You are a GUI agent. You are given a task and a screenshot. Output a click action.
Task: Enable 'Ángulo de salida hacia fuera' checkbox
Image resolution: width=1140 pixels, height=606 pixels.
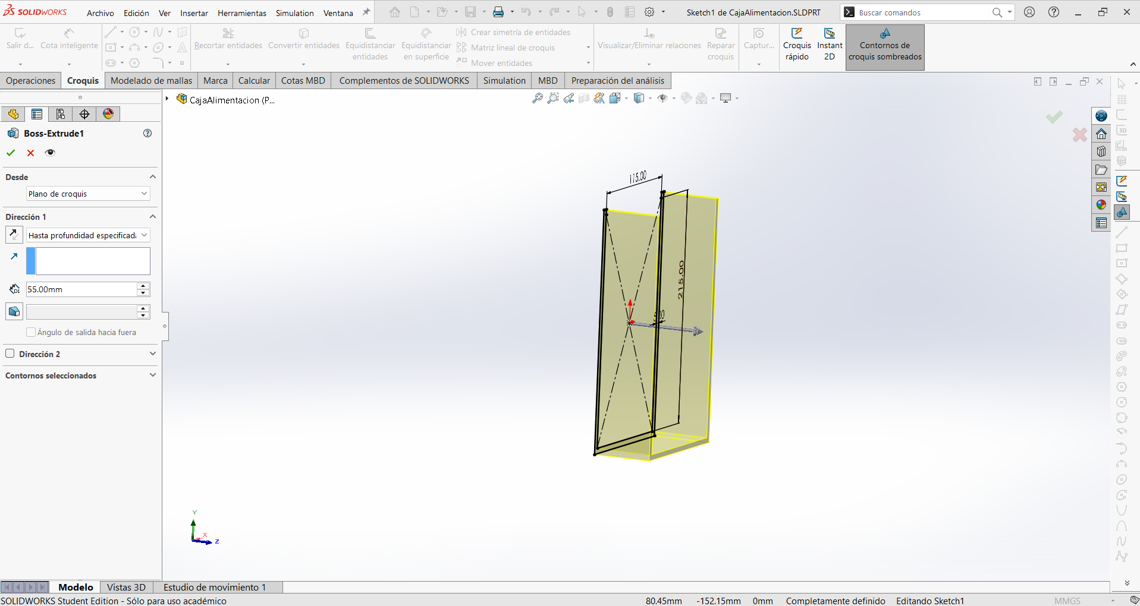point(31,332)
